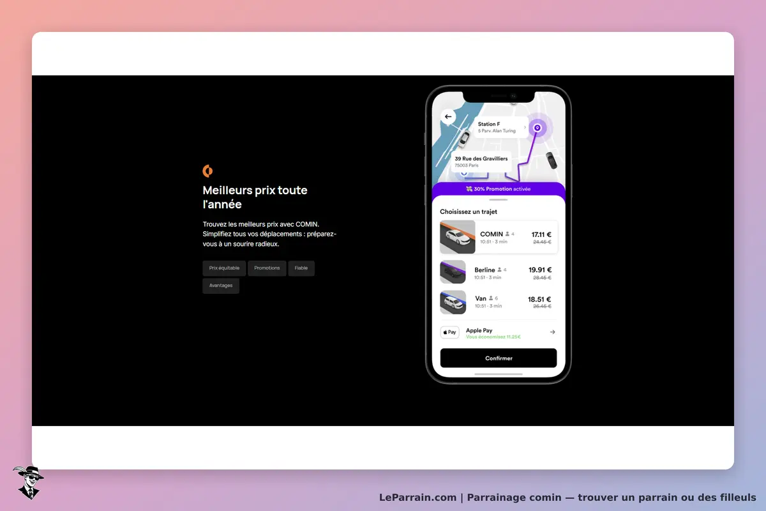The width and height of the screenshot is (766, 511).
Task: Click the Van ride name
Action: pyautogui.click(x=481, y=298)
